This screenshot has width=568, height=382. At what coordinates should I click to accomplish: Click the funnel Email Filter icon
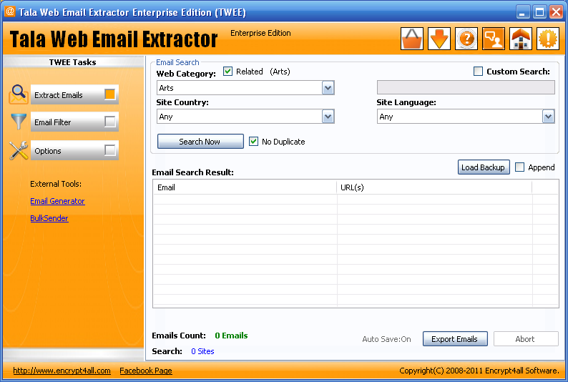(x=19, y=122)
